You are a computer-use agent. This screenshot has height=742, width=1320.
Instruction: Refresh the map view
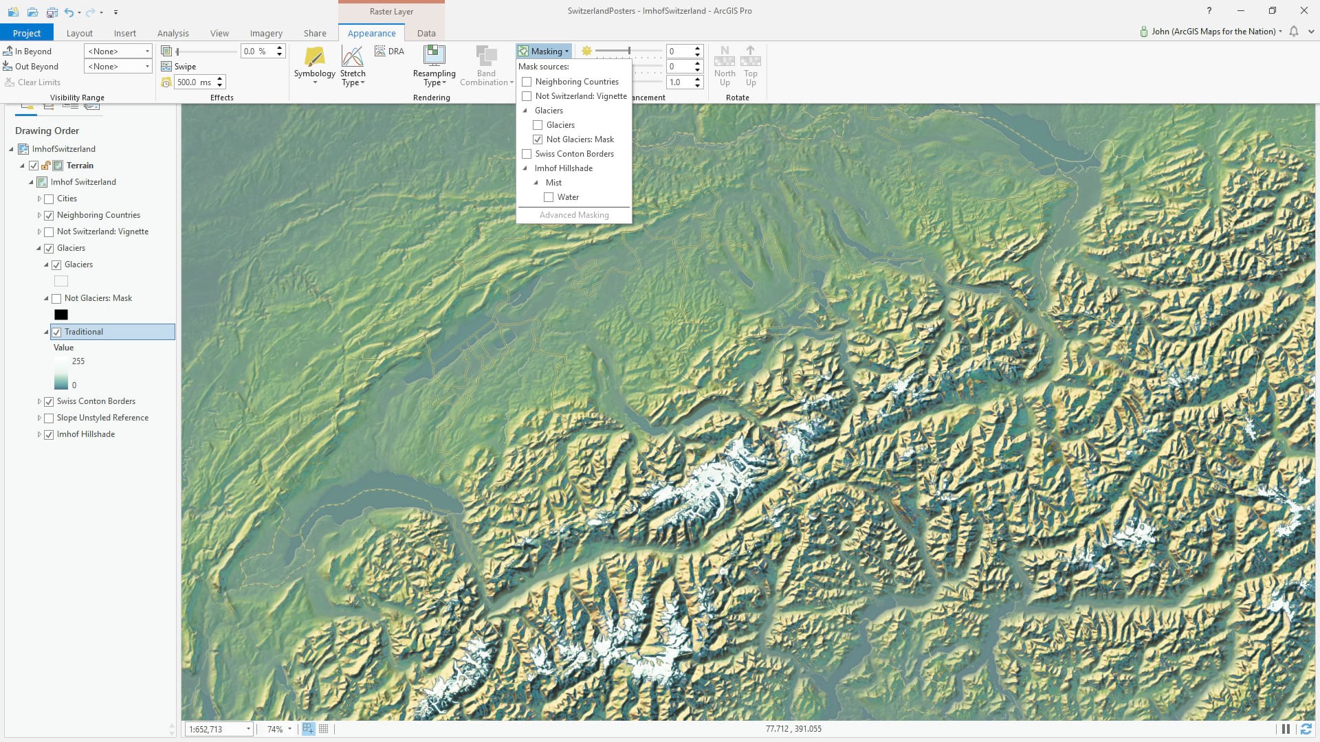1306,729
